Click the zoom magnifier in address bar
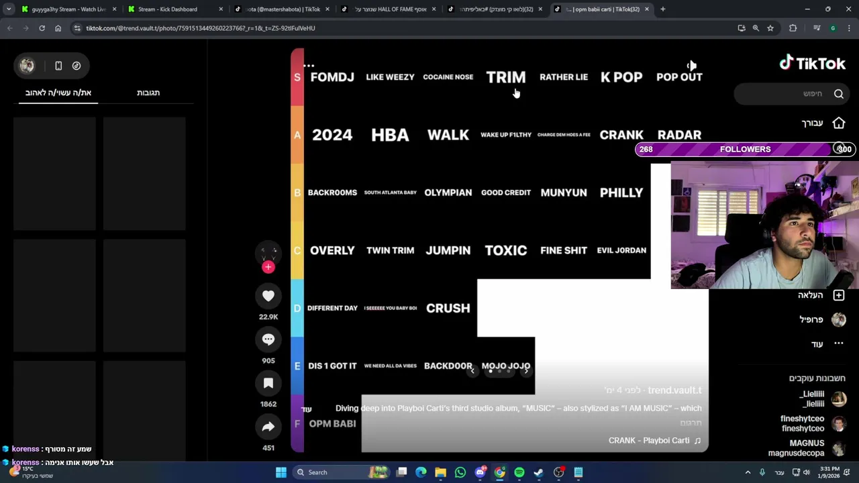Image resolution: width=859 pixels, height=483 pixels. coord(756,28)
